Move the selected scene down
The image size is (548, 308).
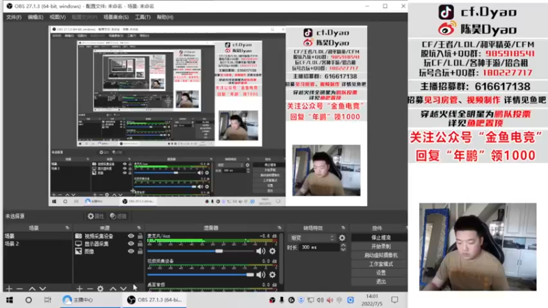click(x=42, y=289)
